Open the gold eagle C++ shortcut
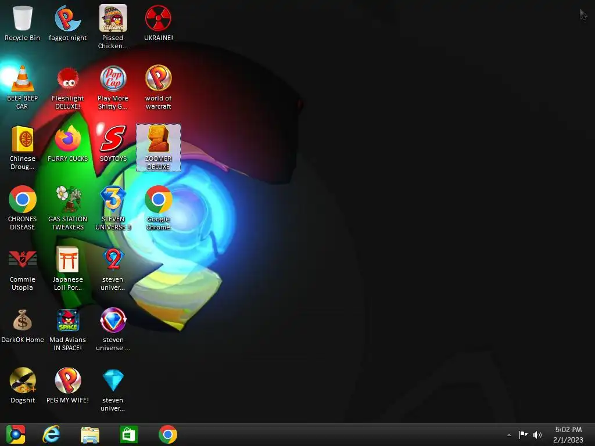Viewport: 595px width, 446px height. [x=23, y=386]
